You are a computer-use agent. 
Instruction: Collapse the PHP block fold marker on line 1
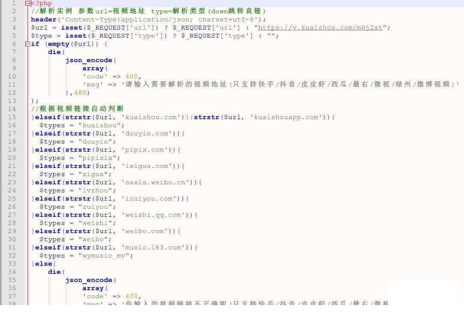pos(27,3)
